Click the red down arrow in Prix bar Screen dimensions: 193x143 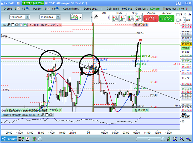coord(21,25)
